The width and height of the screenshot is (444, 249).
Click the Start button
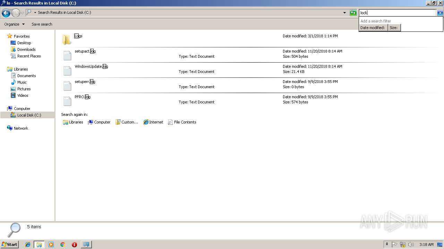pyautogui.click(x=9, y=244)
